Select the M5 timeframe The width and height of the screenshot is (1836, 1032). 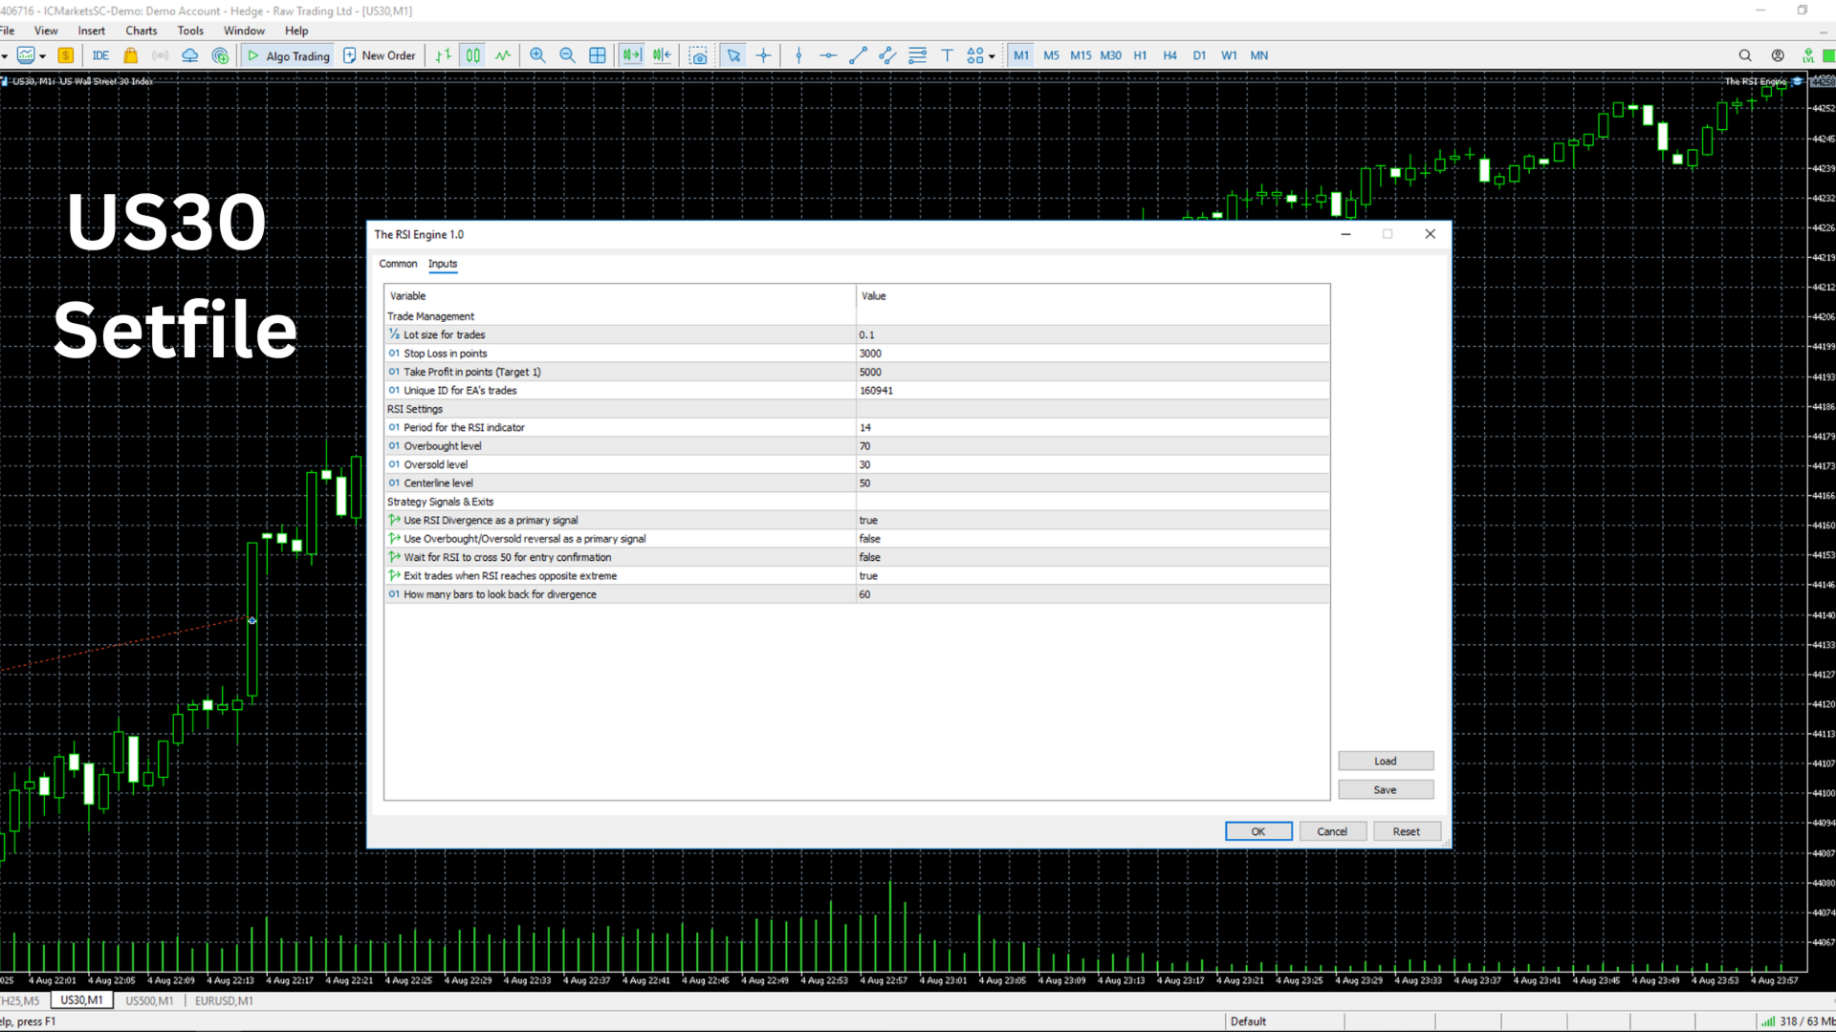pyautogui.click(x=1051, y=55)
